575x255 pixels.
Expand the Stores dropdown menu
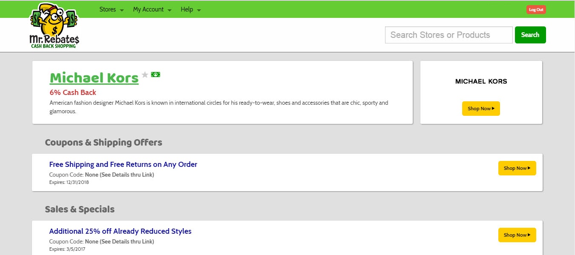click(108, 9)
